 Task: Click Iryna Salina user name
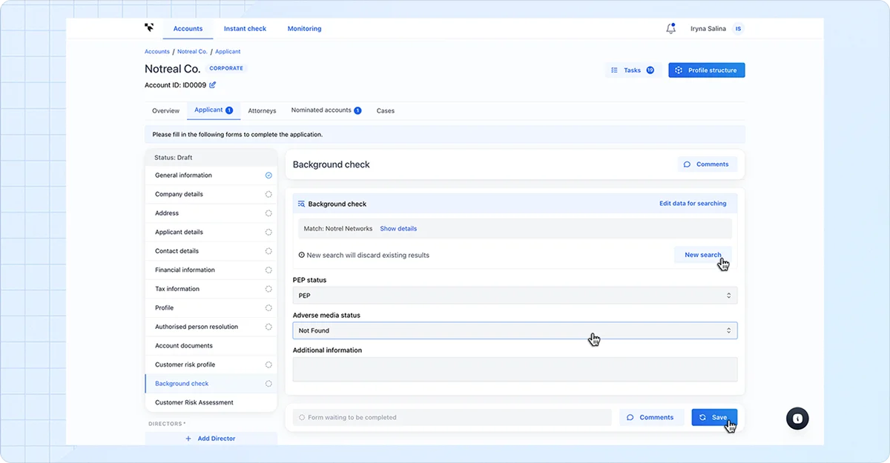click(708, 29)
